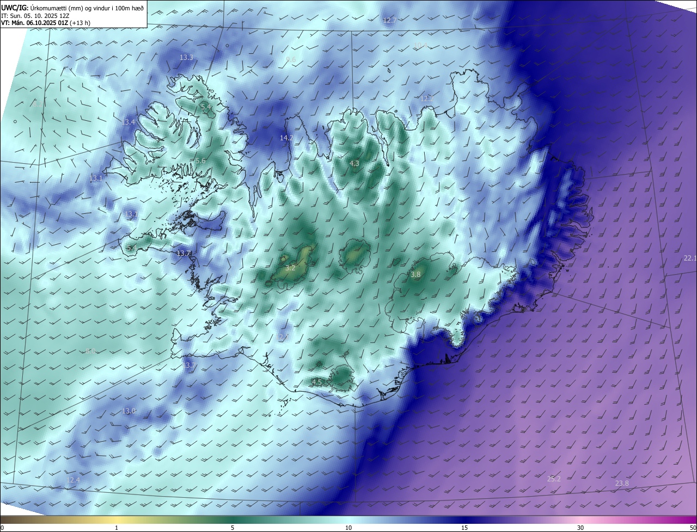Click the "UWC/IG: Úrkomumætti (mm)" title line

click(72, 8)
